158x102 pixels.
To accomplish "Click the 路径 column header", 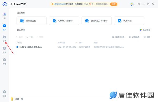I will click(x=96, y=43).
